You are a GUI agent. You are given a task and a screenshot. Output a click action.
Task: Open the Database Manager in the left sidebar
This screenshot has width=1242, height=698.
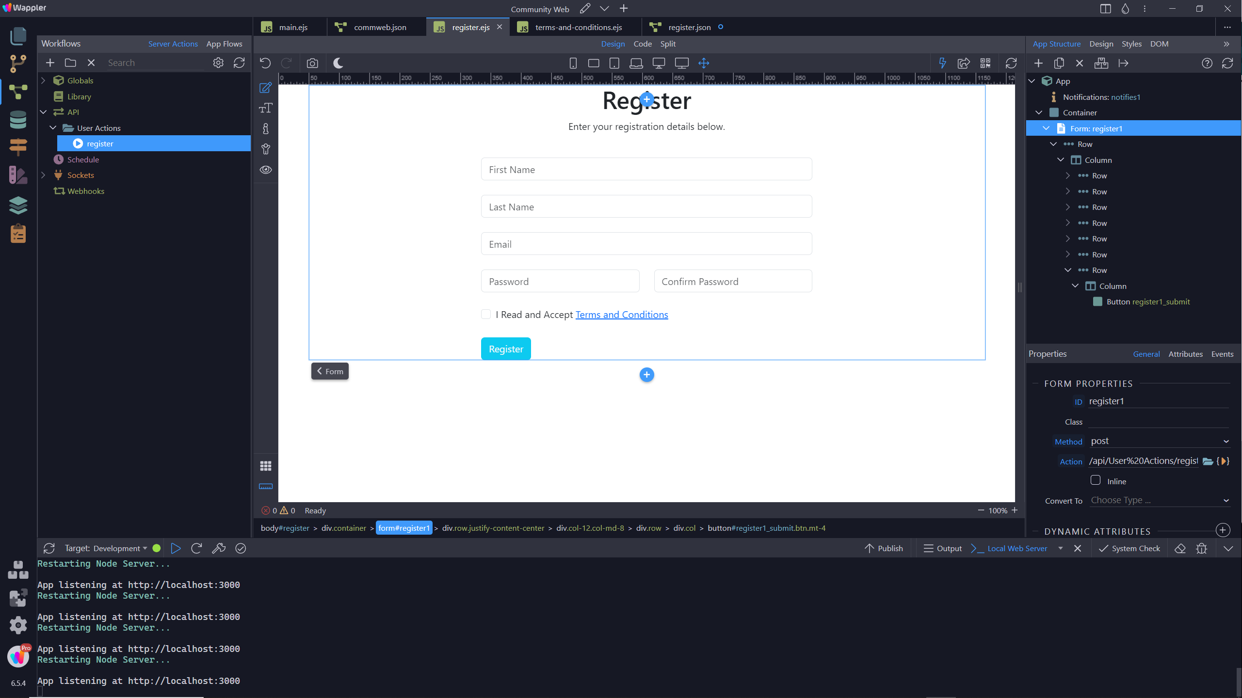(18, 120)
